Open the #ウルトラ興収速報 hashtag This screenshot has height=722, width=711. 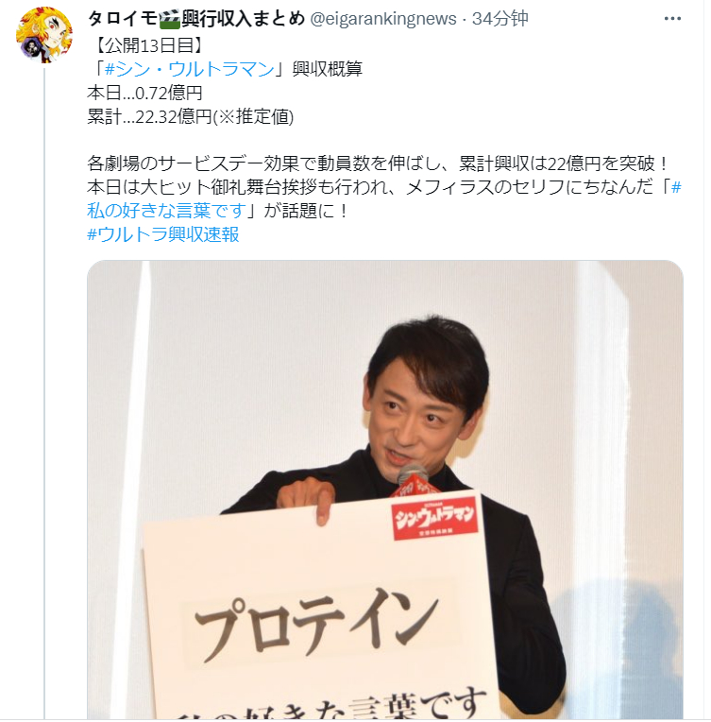point(163,234)
